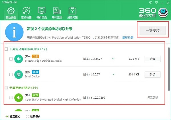Click the 一键安装 button
The image size is (171, 120).
click(152, 31)
